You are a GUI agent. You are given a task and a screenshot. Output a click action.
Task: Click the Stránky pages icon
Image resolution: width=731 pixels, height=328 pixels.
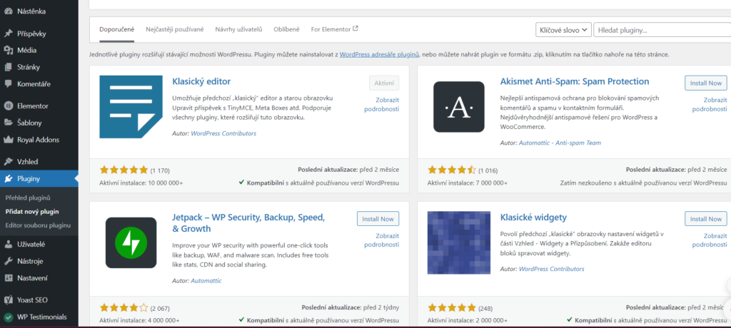coord(8,67)
